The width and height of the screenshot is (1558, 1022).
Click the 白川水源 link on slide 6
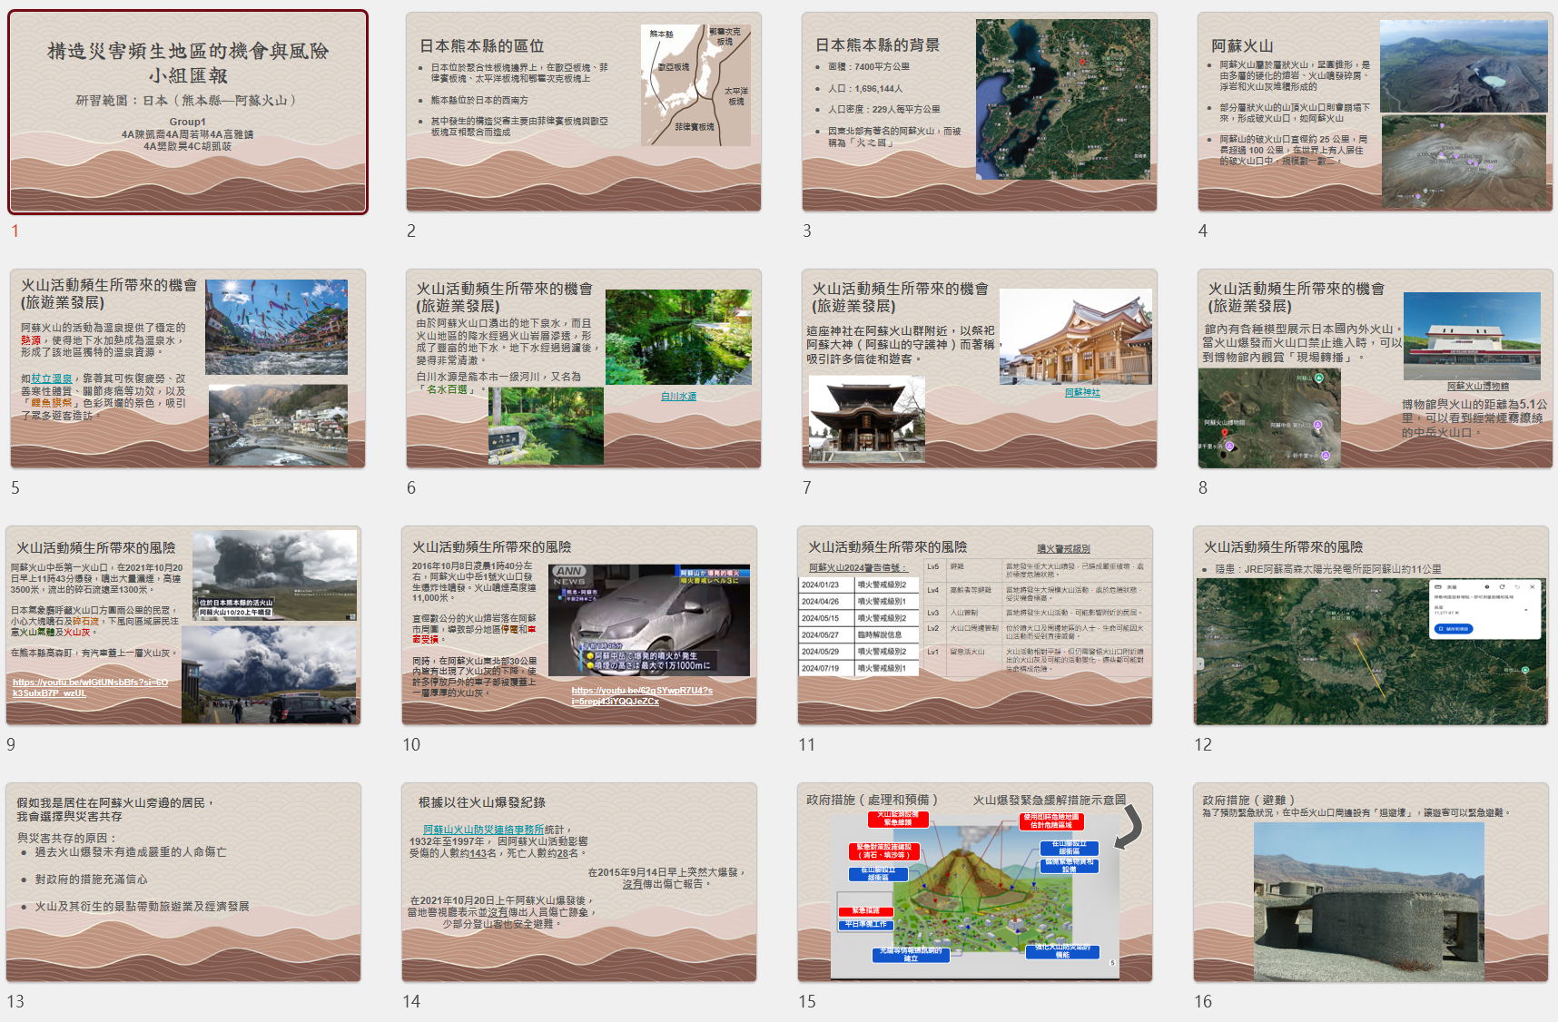point(678,397)
